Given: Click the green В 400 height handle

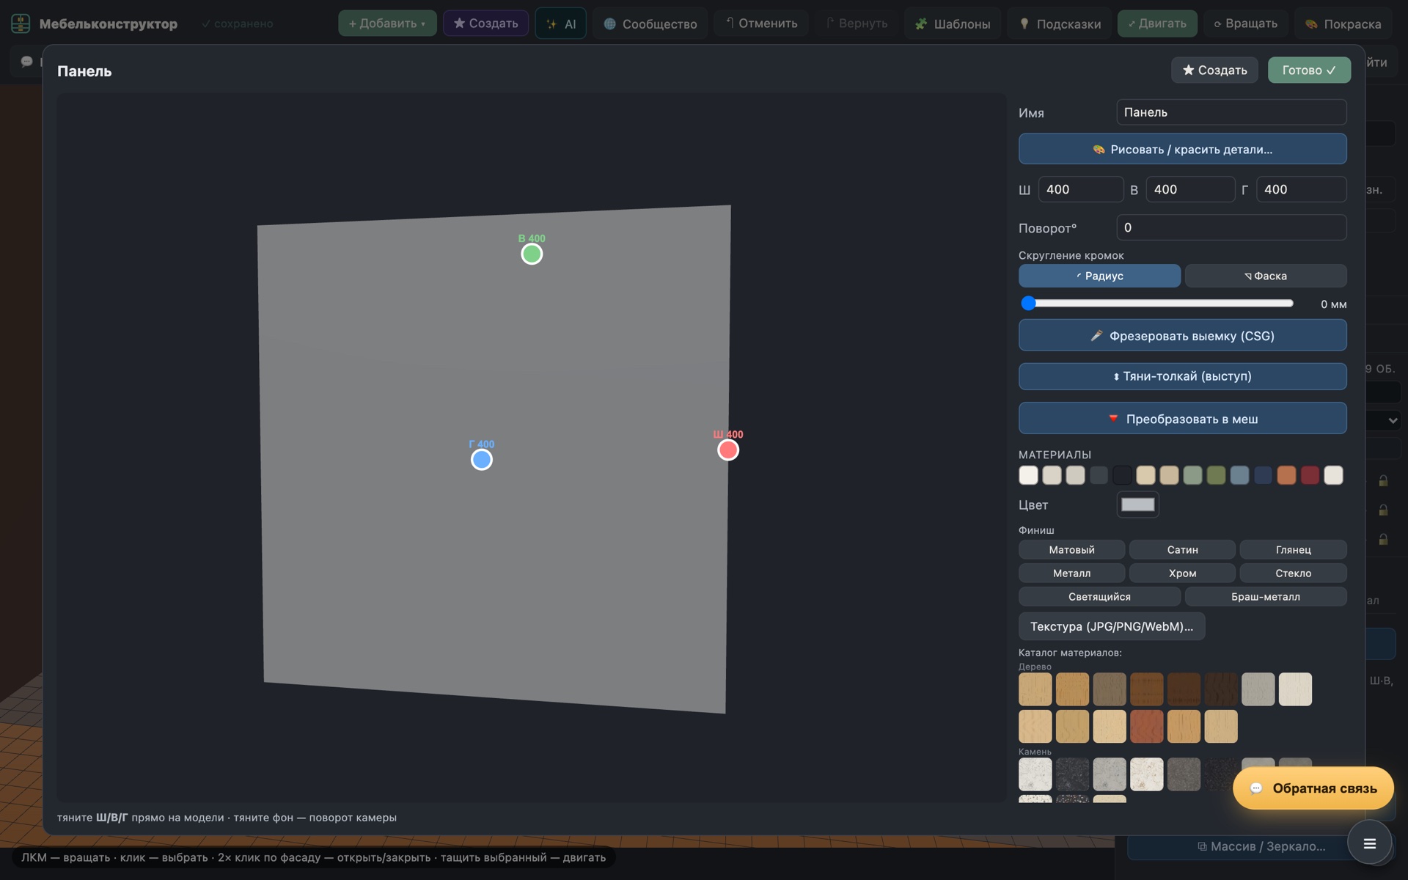Looking at the screenshot, I should coord(532,254).
